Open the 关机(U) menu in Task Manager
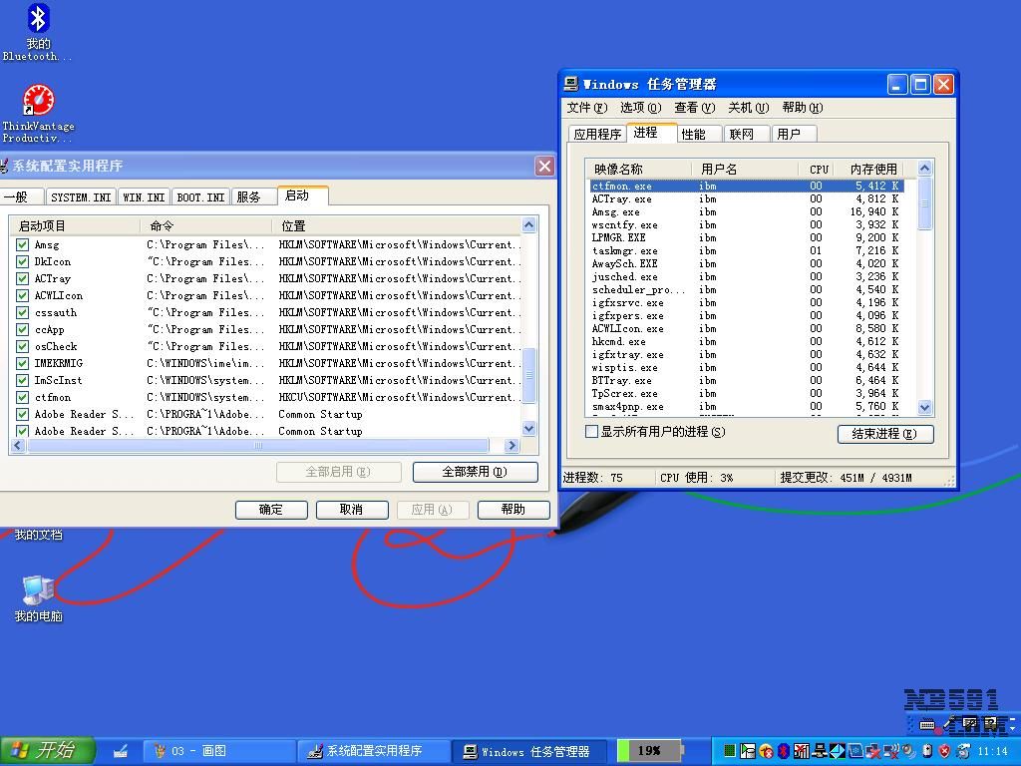The width and height of the screenshot is (1021, 766). click(747, 108)
